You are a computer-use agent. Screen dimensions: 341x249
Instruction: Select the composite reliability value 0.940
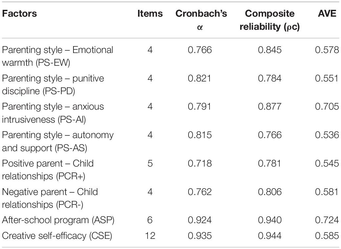click(270, 220)
